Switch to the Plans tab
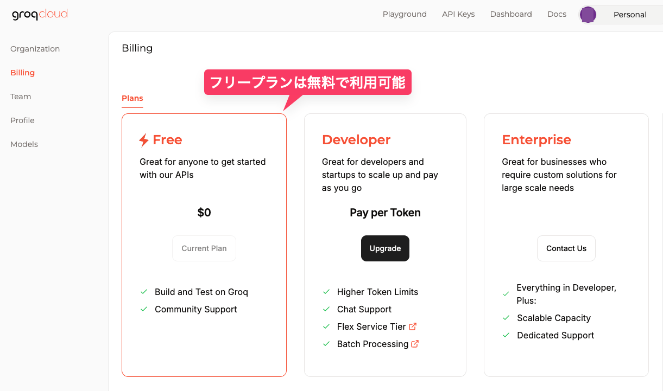Screen dimensions: 663x391 pos(132,98)
